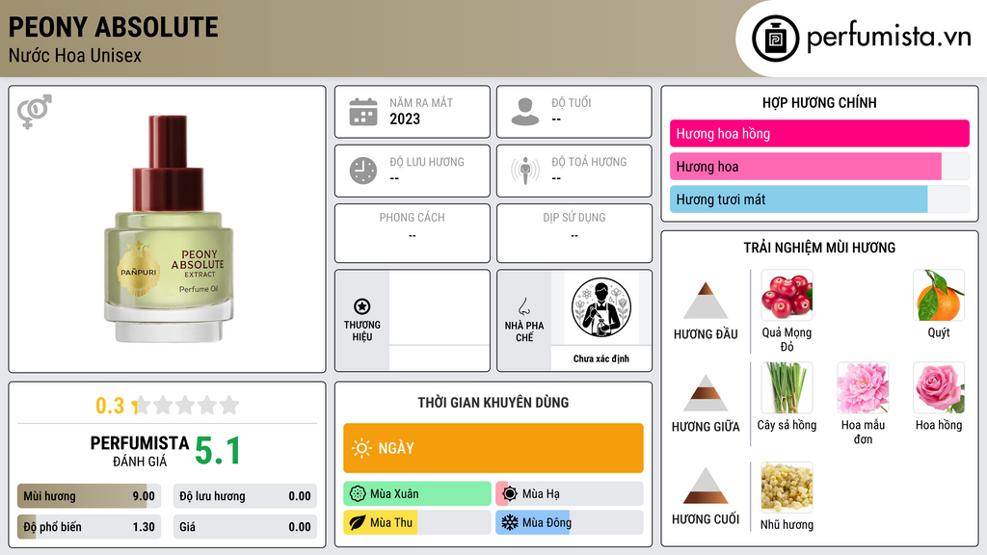Click the Hương đầu pyramid icon
Viewport: 987px width, 555px height.
click(706, 301)
